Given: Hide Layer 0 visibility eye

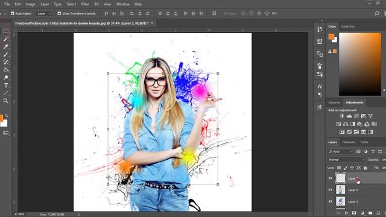Looking at the screenshot, I should point(331,190).
